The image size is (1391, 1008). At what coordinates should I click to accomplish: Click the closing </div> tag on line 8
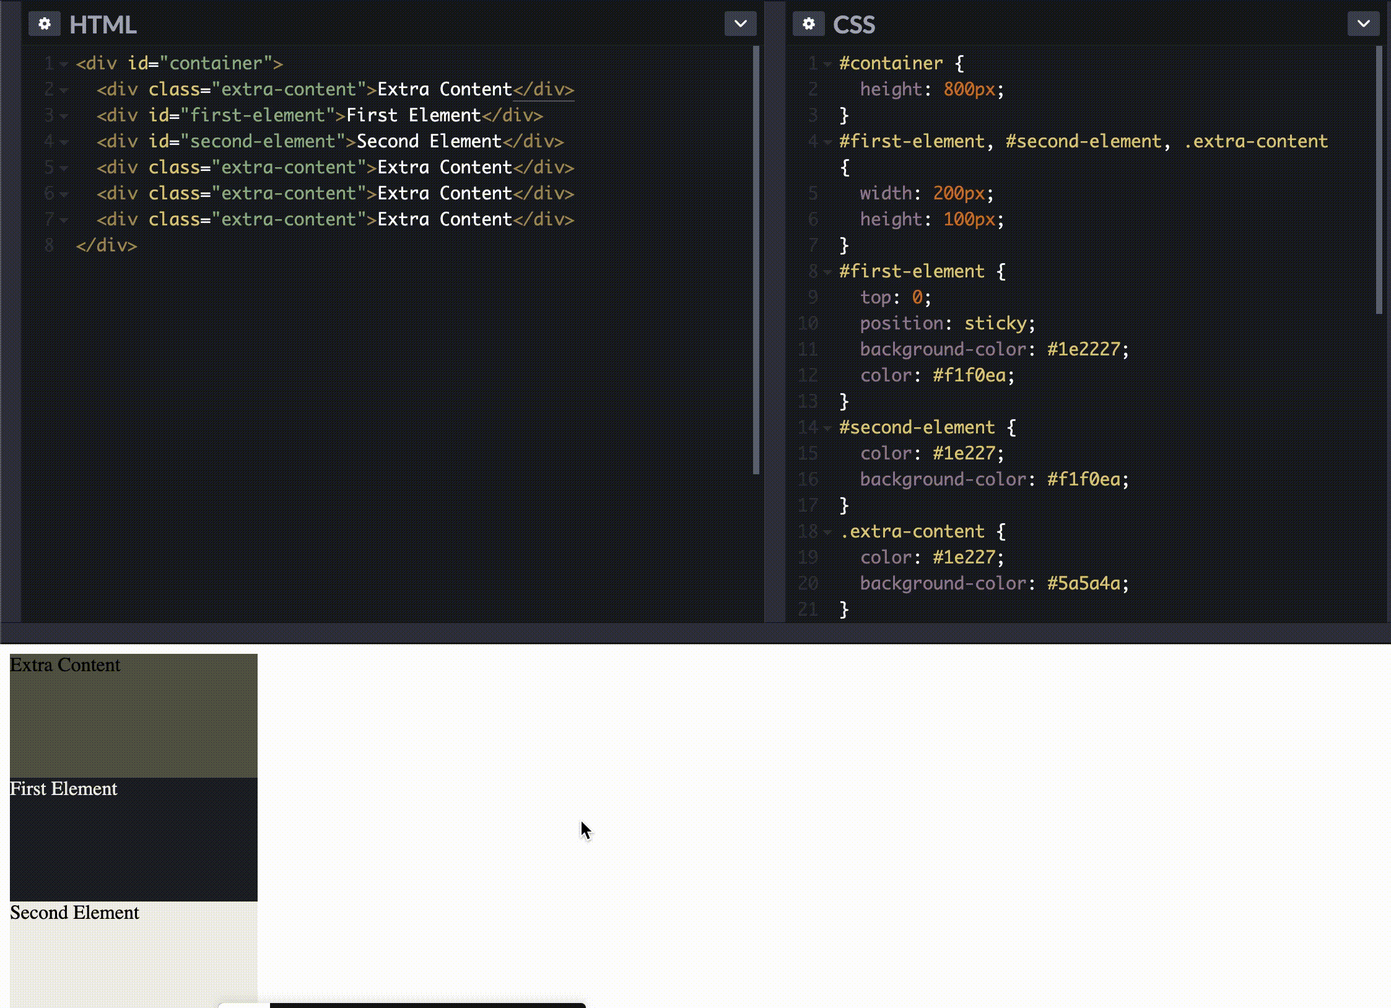pos(107,245)
